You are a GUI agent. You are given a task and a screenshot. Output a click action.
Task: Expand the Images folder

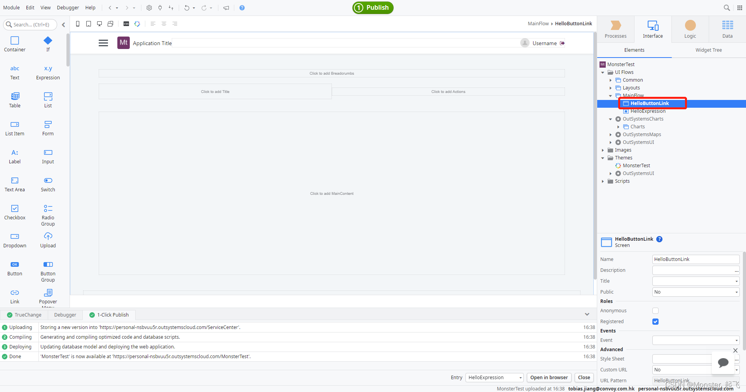pyautogui.click(x=603, y=150)
